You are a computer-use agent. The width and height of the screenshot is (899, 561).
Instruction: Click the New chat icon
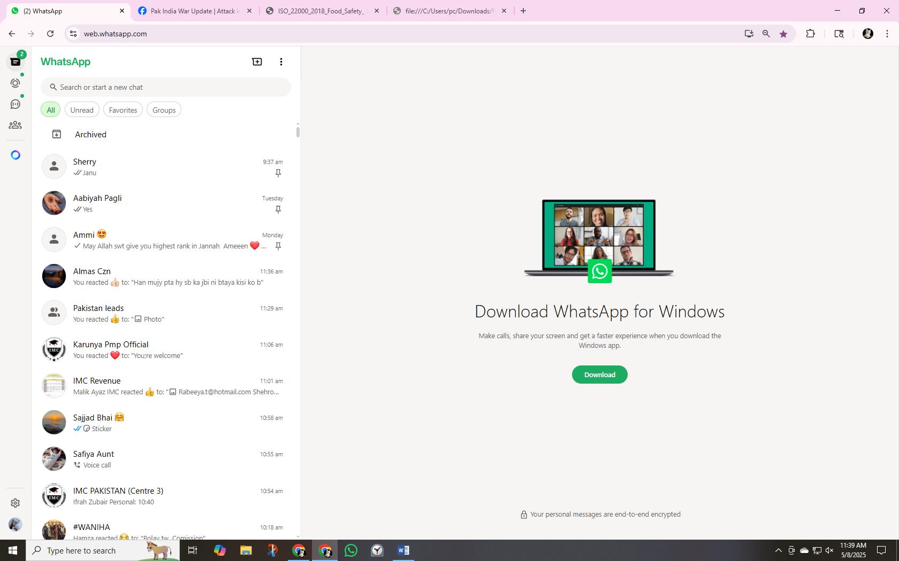click(x=257, y=62)
